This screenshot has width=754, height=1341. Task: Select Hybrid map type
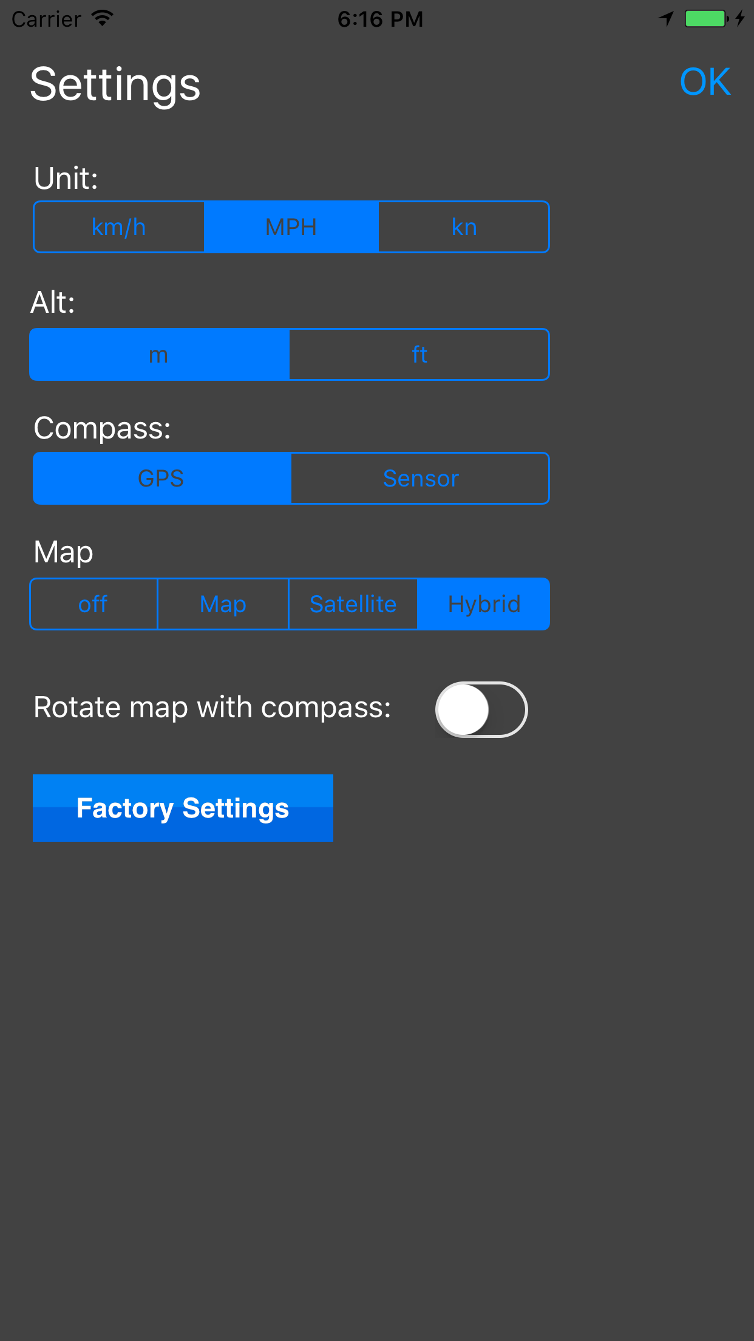(484, 604)
